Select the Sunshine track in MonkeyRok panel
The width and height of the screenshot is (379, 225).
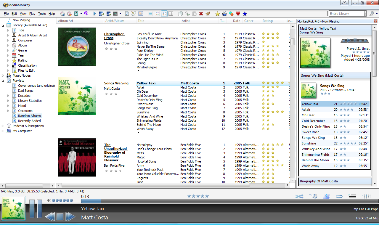tap(335, 143)
